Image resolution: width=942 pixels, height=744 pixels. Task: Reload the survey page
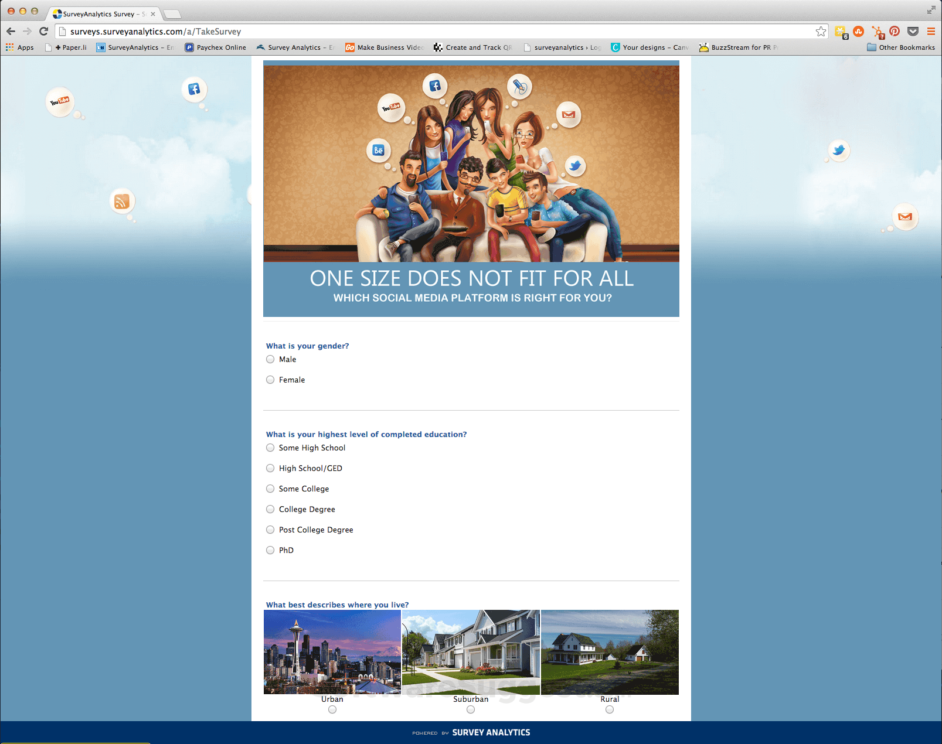[x=43, y=32]
